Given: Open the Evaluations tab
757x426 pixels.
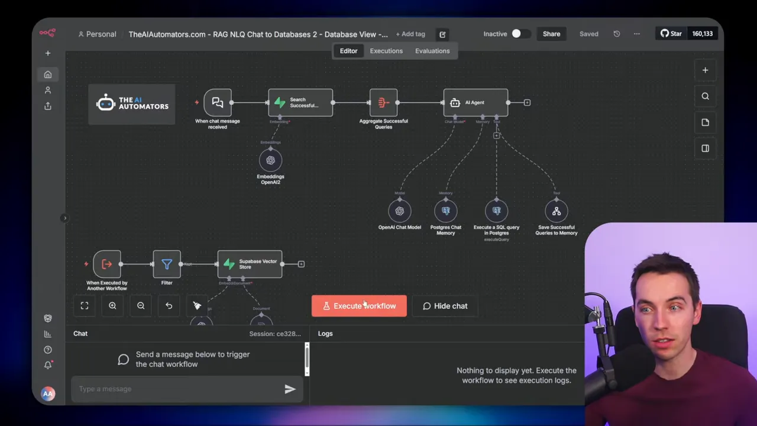Looking at the screenshot, I should click(x=432, y=51).
